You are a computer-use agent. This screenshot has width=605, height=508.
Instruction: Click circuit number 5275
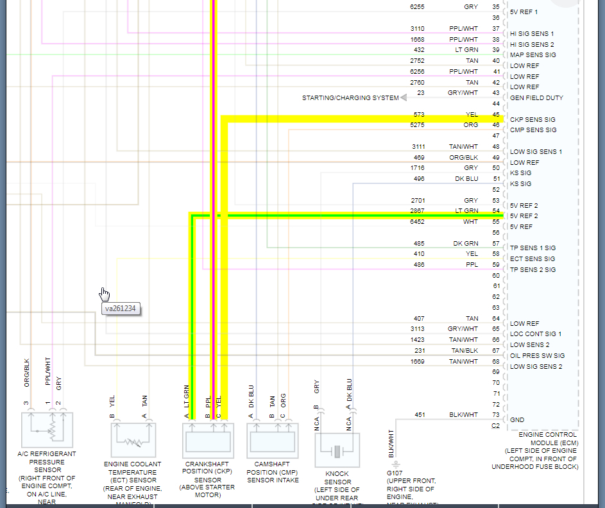417,125
